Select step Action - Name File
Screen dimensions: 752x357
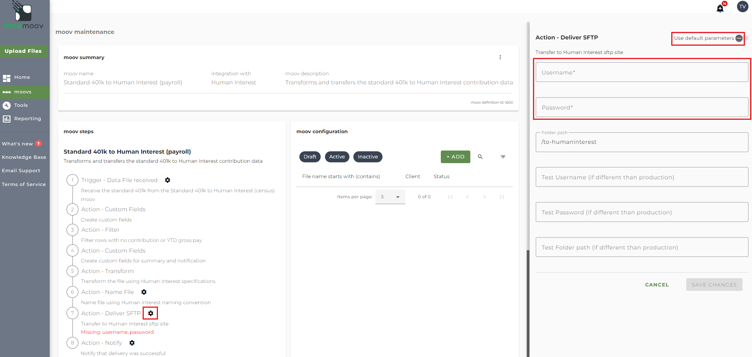point(108,292)
